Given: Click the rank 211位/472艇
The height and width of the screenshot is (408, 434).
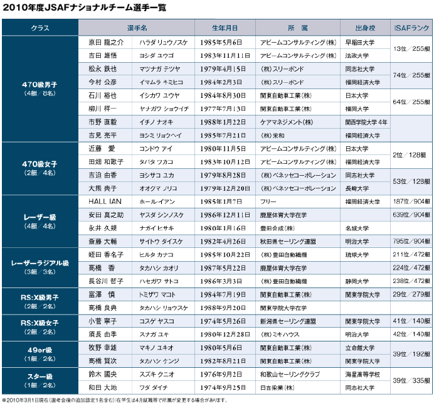Looking at the screenshot, I should 411,255.
